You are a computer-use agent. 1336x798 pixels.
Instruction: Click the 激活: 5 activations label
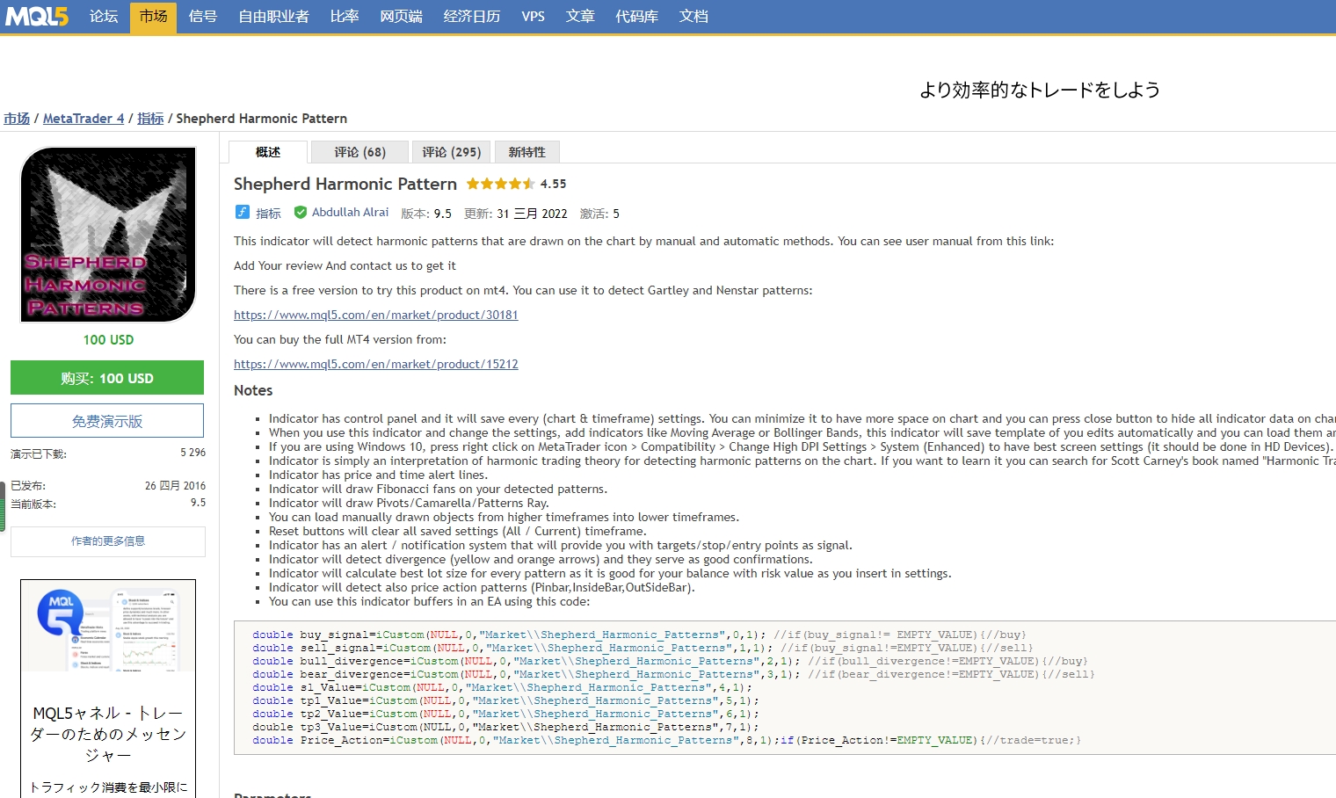599,214
